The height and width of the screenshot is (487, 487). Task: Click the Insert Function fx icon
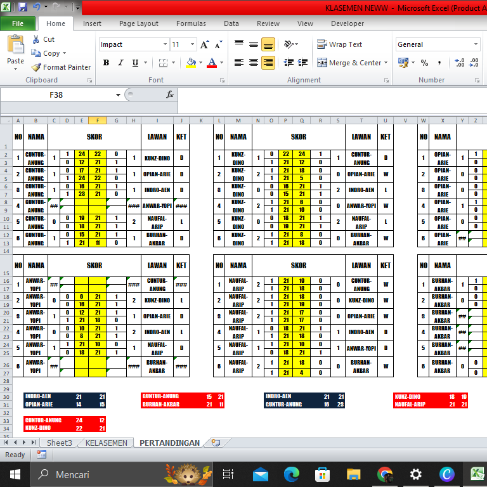point(169,94)
